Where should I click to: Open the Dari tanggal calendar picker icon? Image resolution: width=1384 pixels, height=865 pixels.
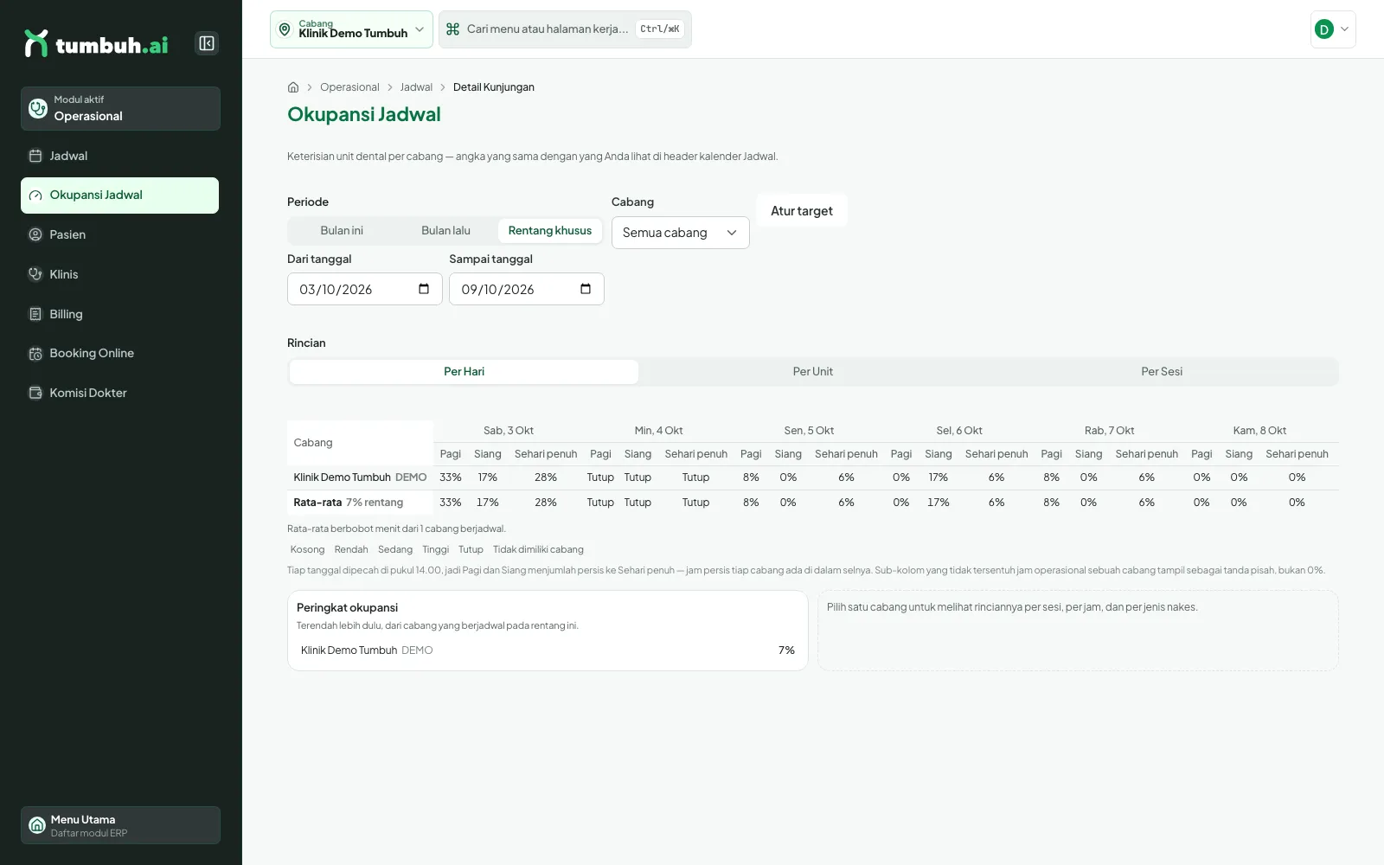[x=424, y=289]
